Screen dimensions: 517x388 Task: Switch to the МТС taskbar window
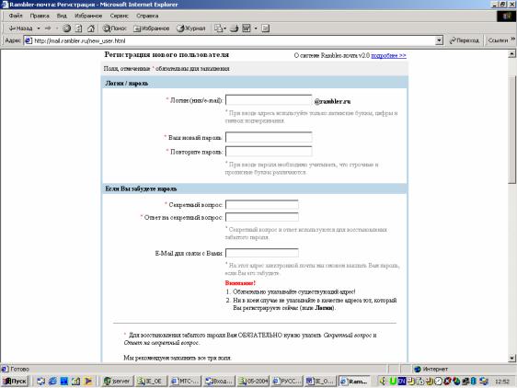[x=185, y=382]
